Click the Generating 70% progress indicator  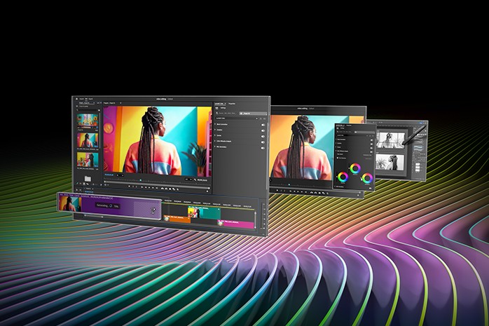108,206
